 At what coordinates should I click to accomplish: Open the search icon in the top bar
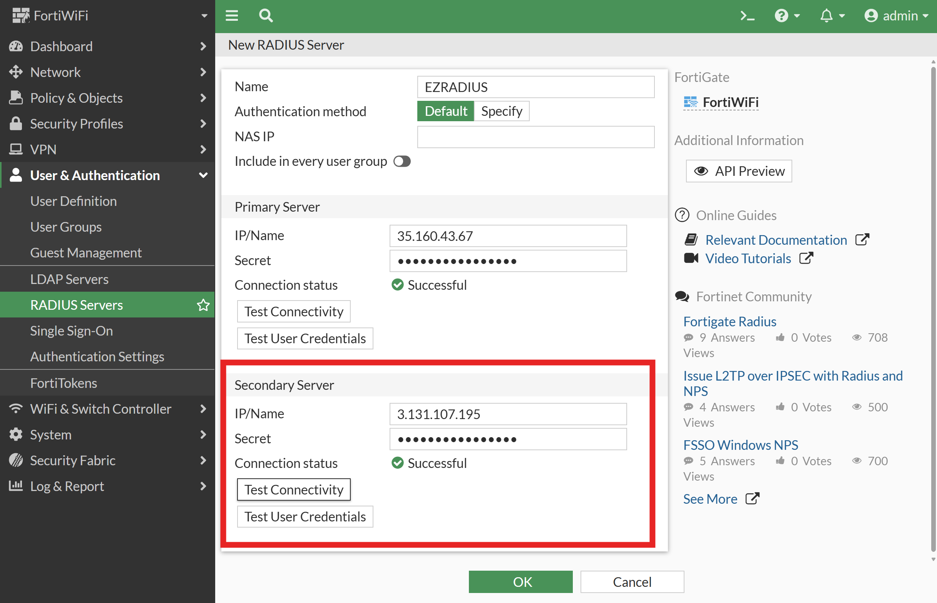click(266, 16)
